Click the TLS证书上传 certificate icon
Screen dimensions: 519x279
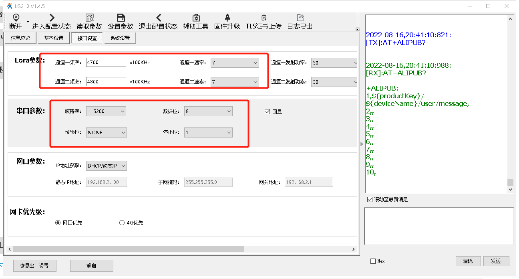(264, 18)
